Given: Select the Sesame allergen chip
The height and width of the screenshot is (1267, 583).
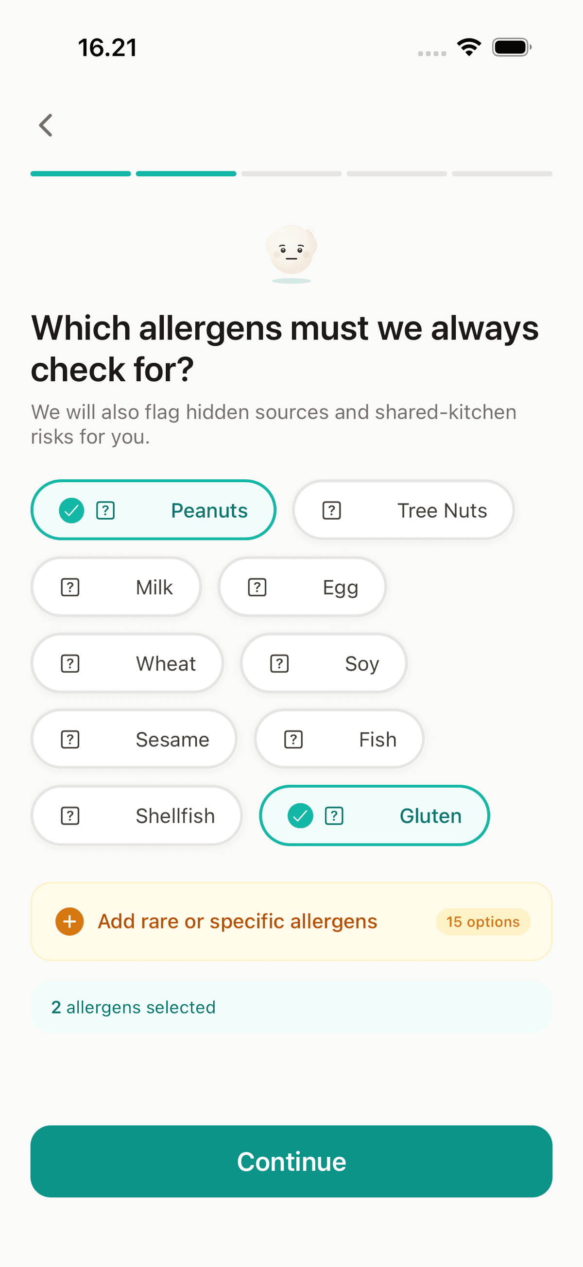Looking at the screenshot, I should (172, 739).
